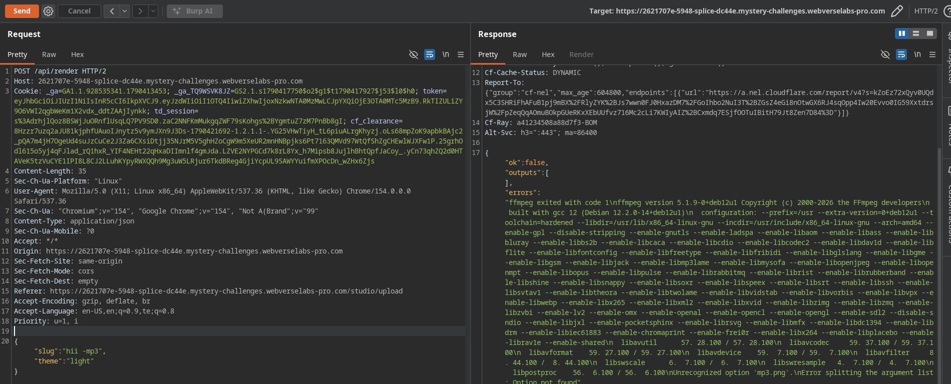Click the Accept-Encoding header line

coord(82,301)
